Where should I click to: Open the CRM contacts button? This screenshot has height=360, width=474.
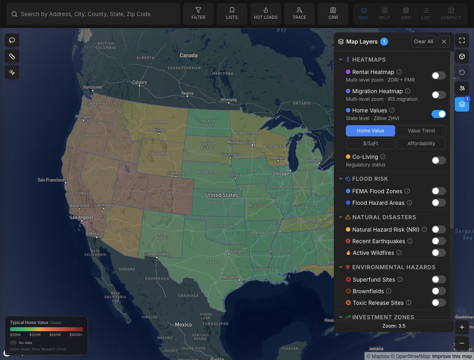click(x=333, y=14)
